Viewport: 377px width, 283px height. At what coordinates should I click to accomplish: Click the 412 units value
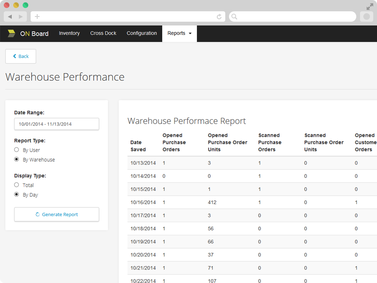click(x=212, y=202)
